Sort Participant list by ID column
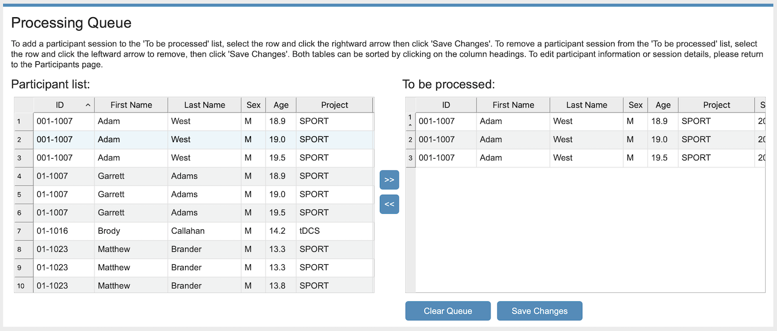This screenshot has width=777, height=331. [x=64, y=105]
